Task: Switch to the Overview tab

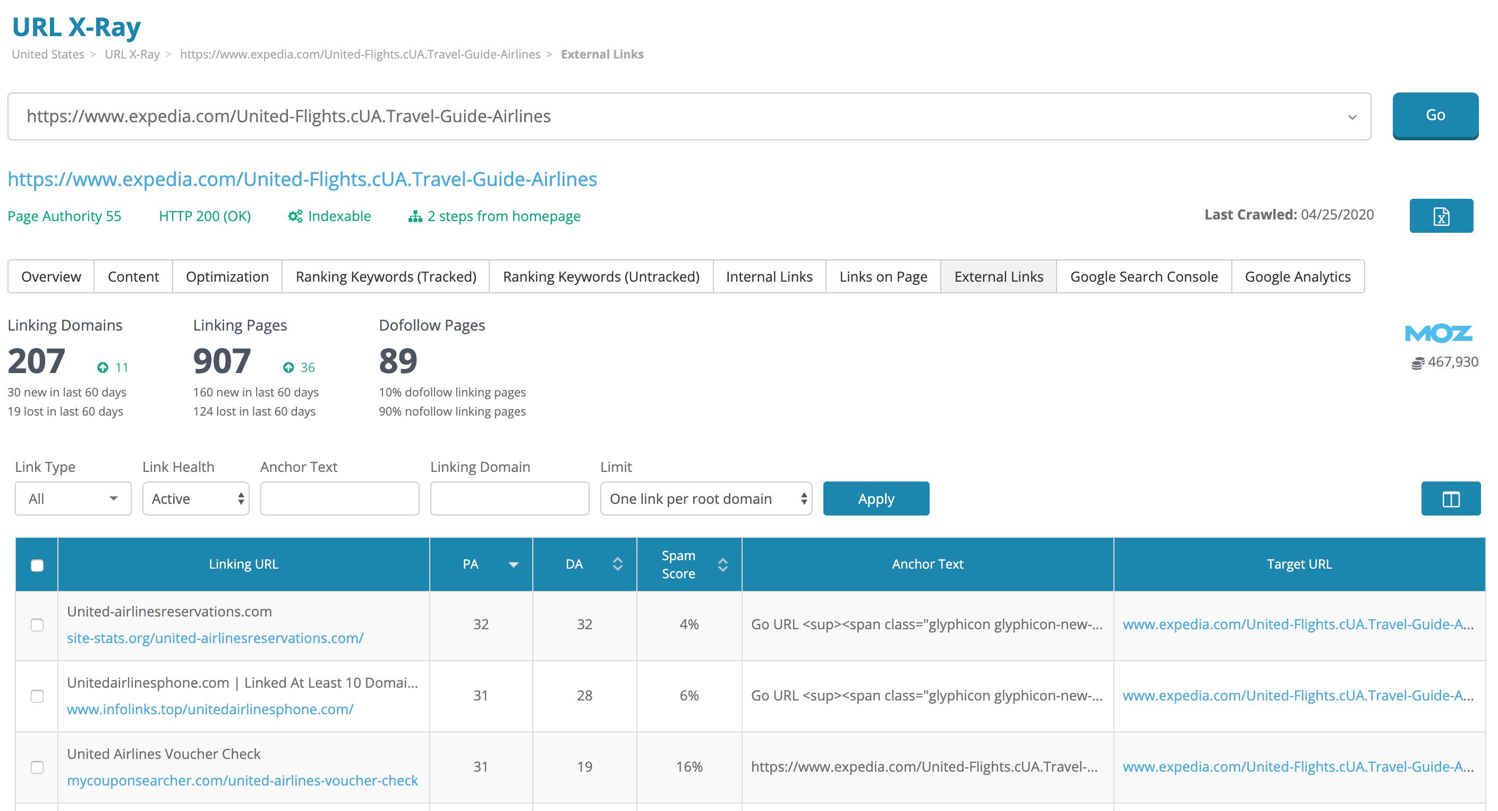Action: pyautogui.click(x=51, y=276)
